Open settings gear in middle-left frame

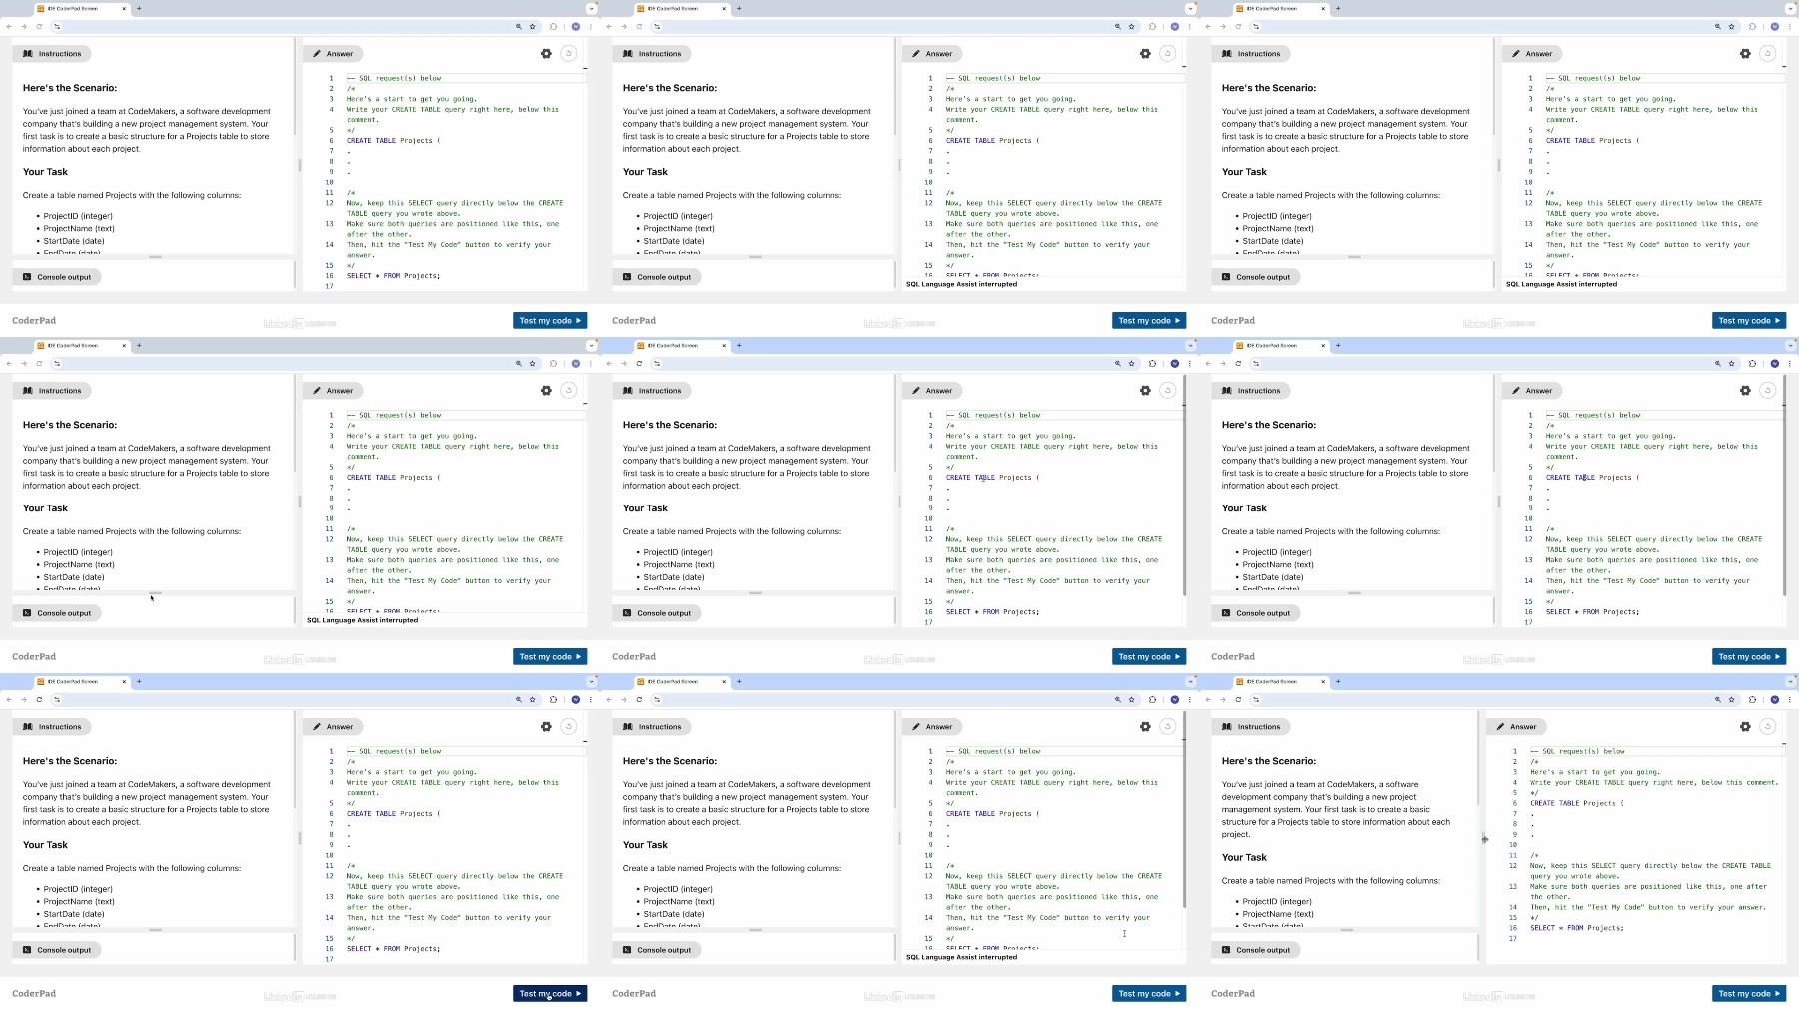(x=546, y=391)
